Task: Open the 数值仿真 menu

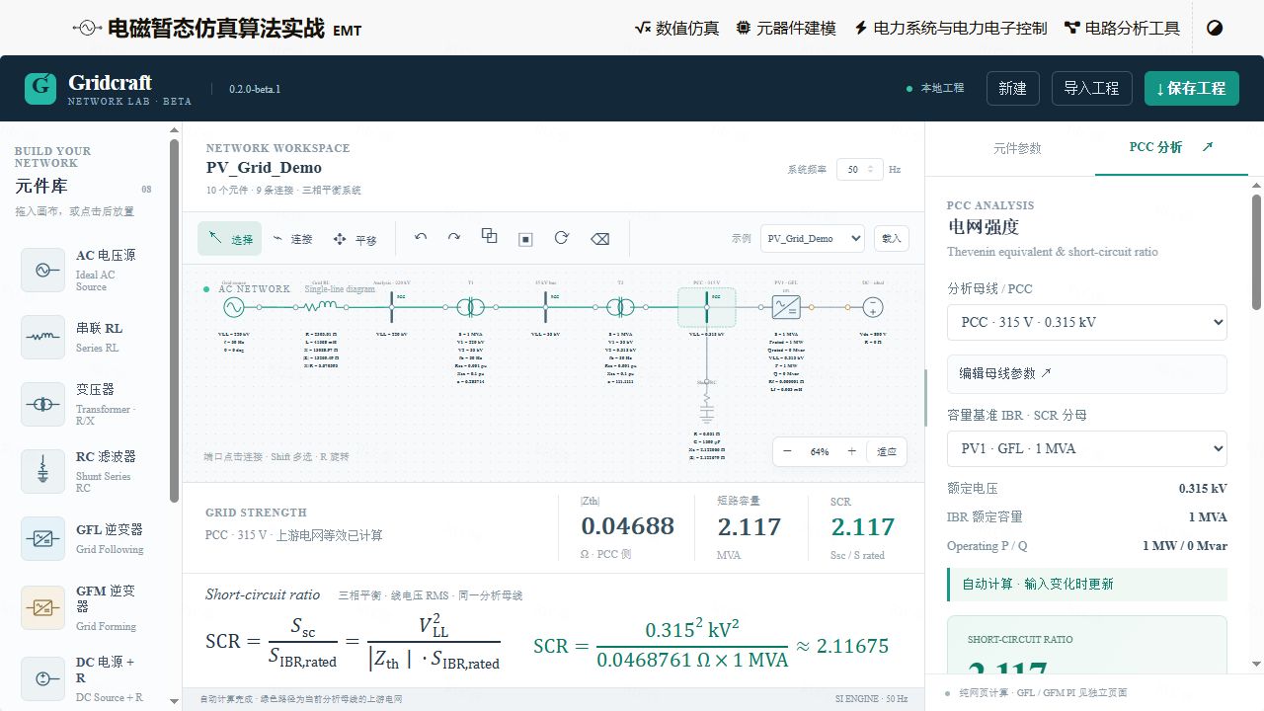Action: [676, 28]
